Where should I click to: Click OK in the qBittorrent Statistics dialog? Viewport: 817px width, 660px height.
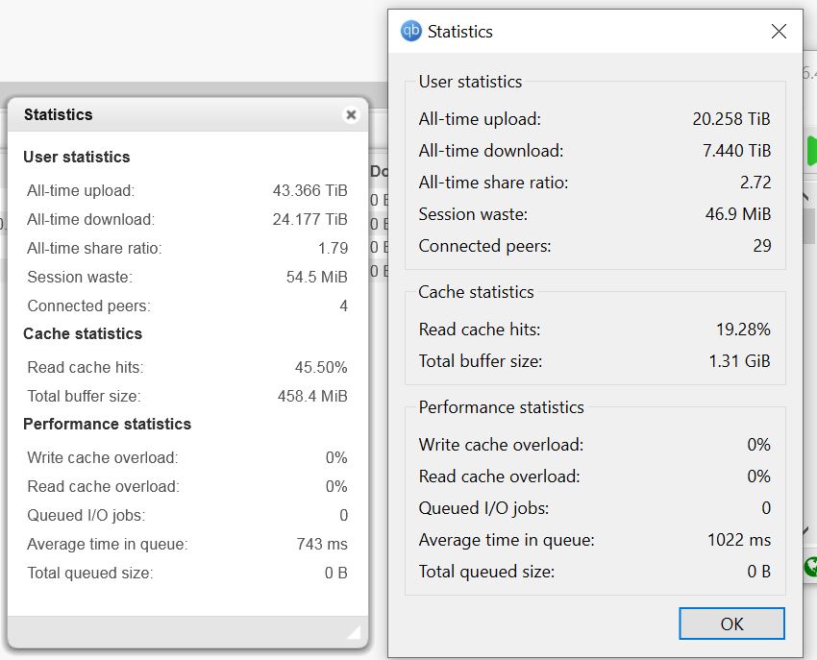click(x=731, y=623)
